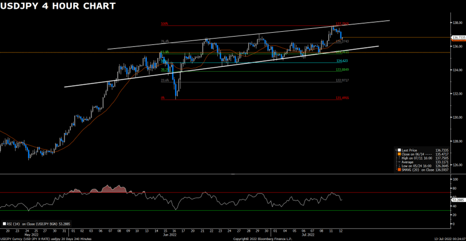Click the 0% Fibonacci level label
The width and height of the screenshot is (466, 241).
(x=163, y=98)
